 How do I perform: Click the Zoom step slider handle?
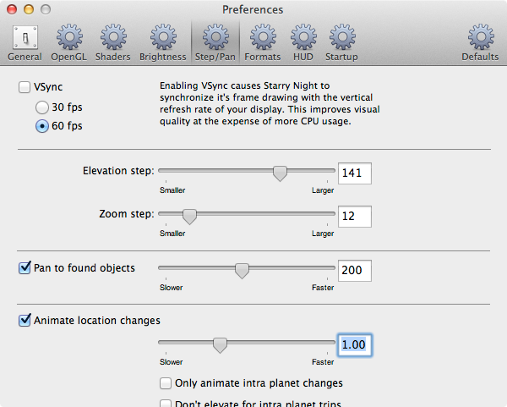click(189, 216)
